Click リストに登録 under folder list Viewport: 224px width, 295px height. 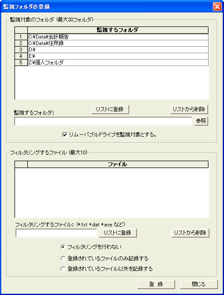tap(110, 109)
